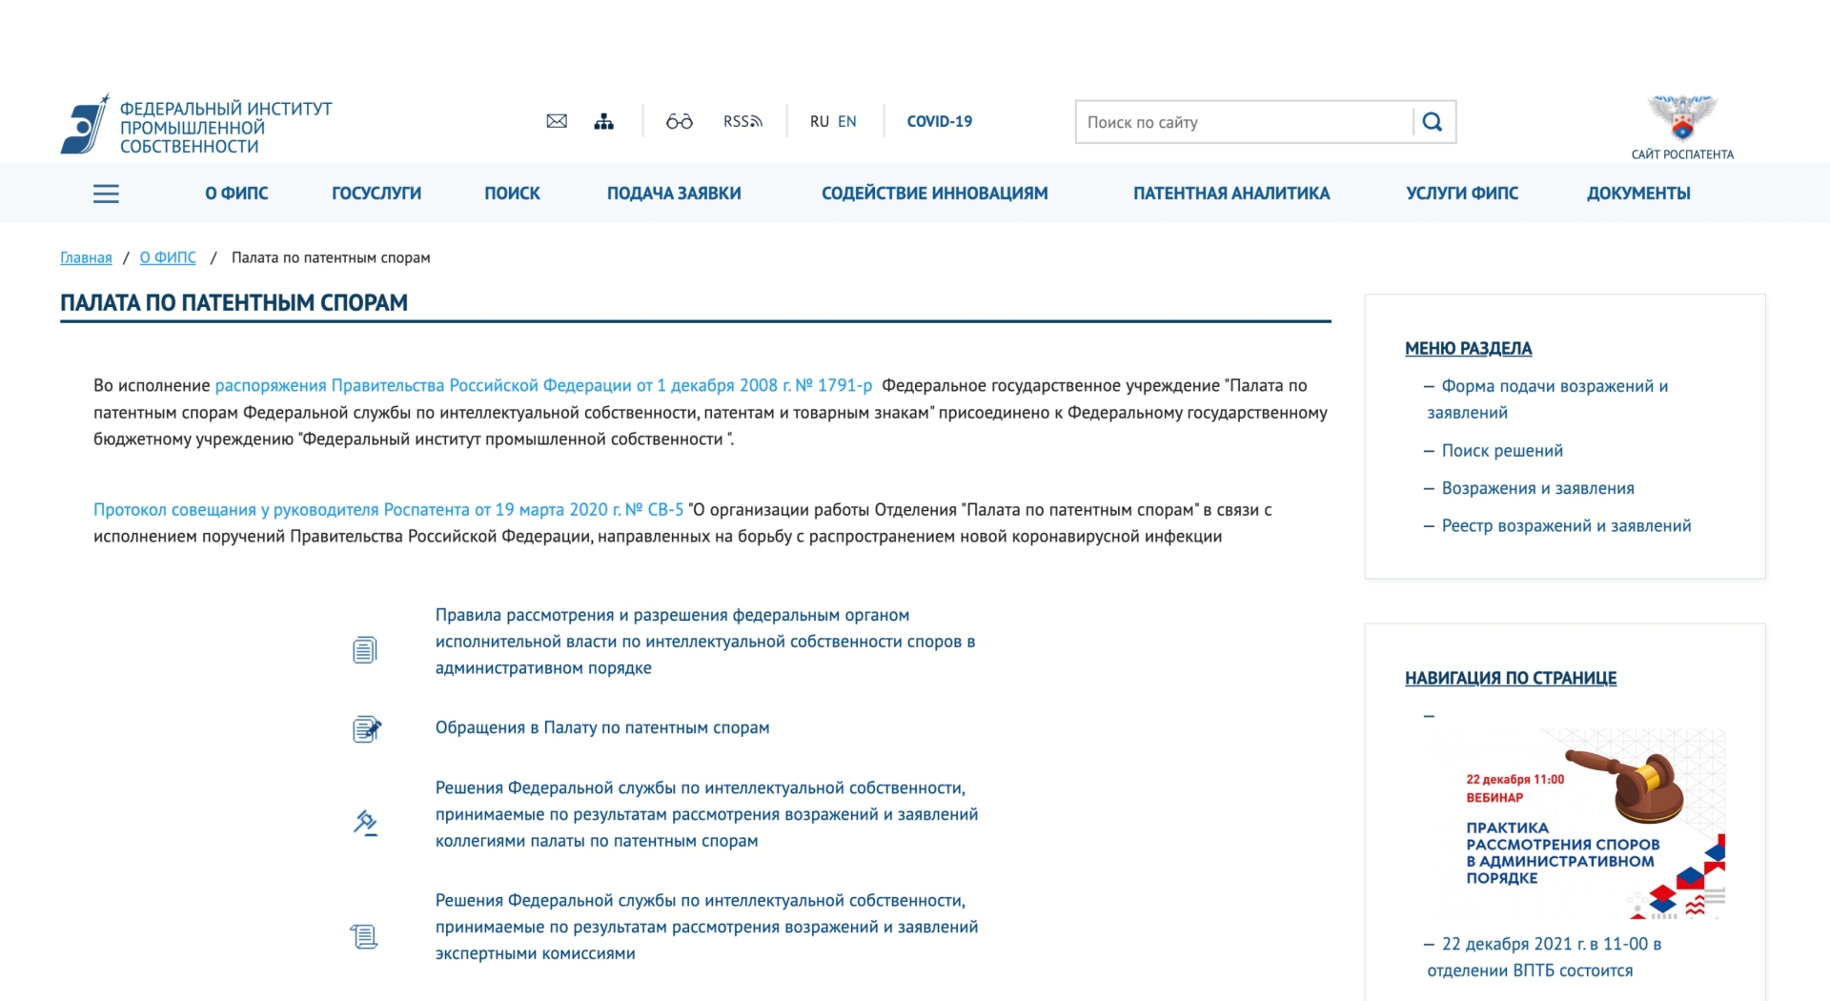Image resolution: width=1830 pixels, height=1001 pixels.
Task: Click the НАВИГАЦИЯ ПО СТРАНИЦЕ heading
Action: 1510,679
